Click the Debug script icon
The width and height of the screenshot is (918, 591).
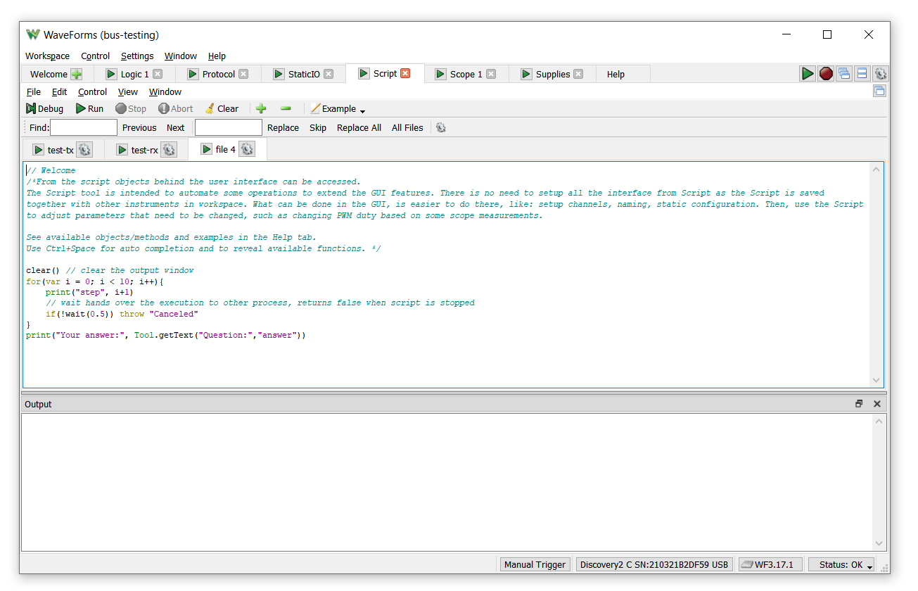pos(31,108)
